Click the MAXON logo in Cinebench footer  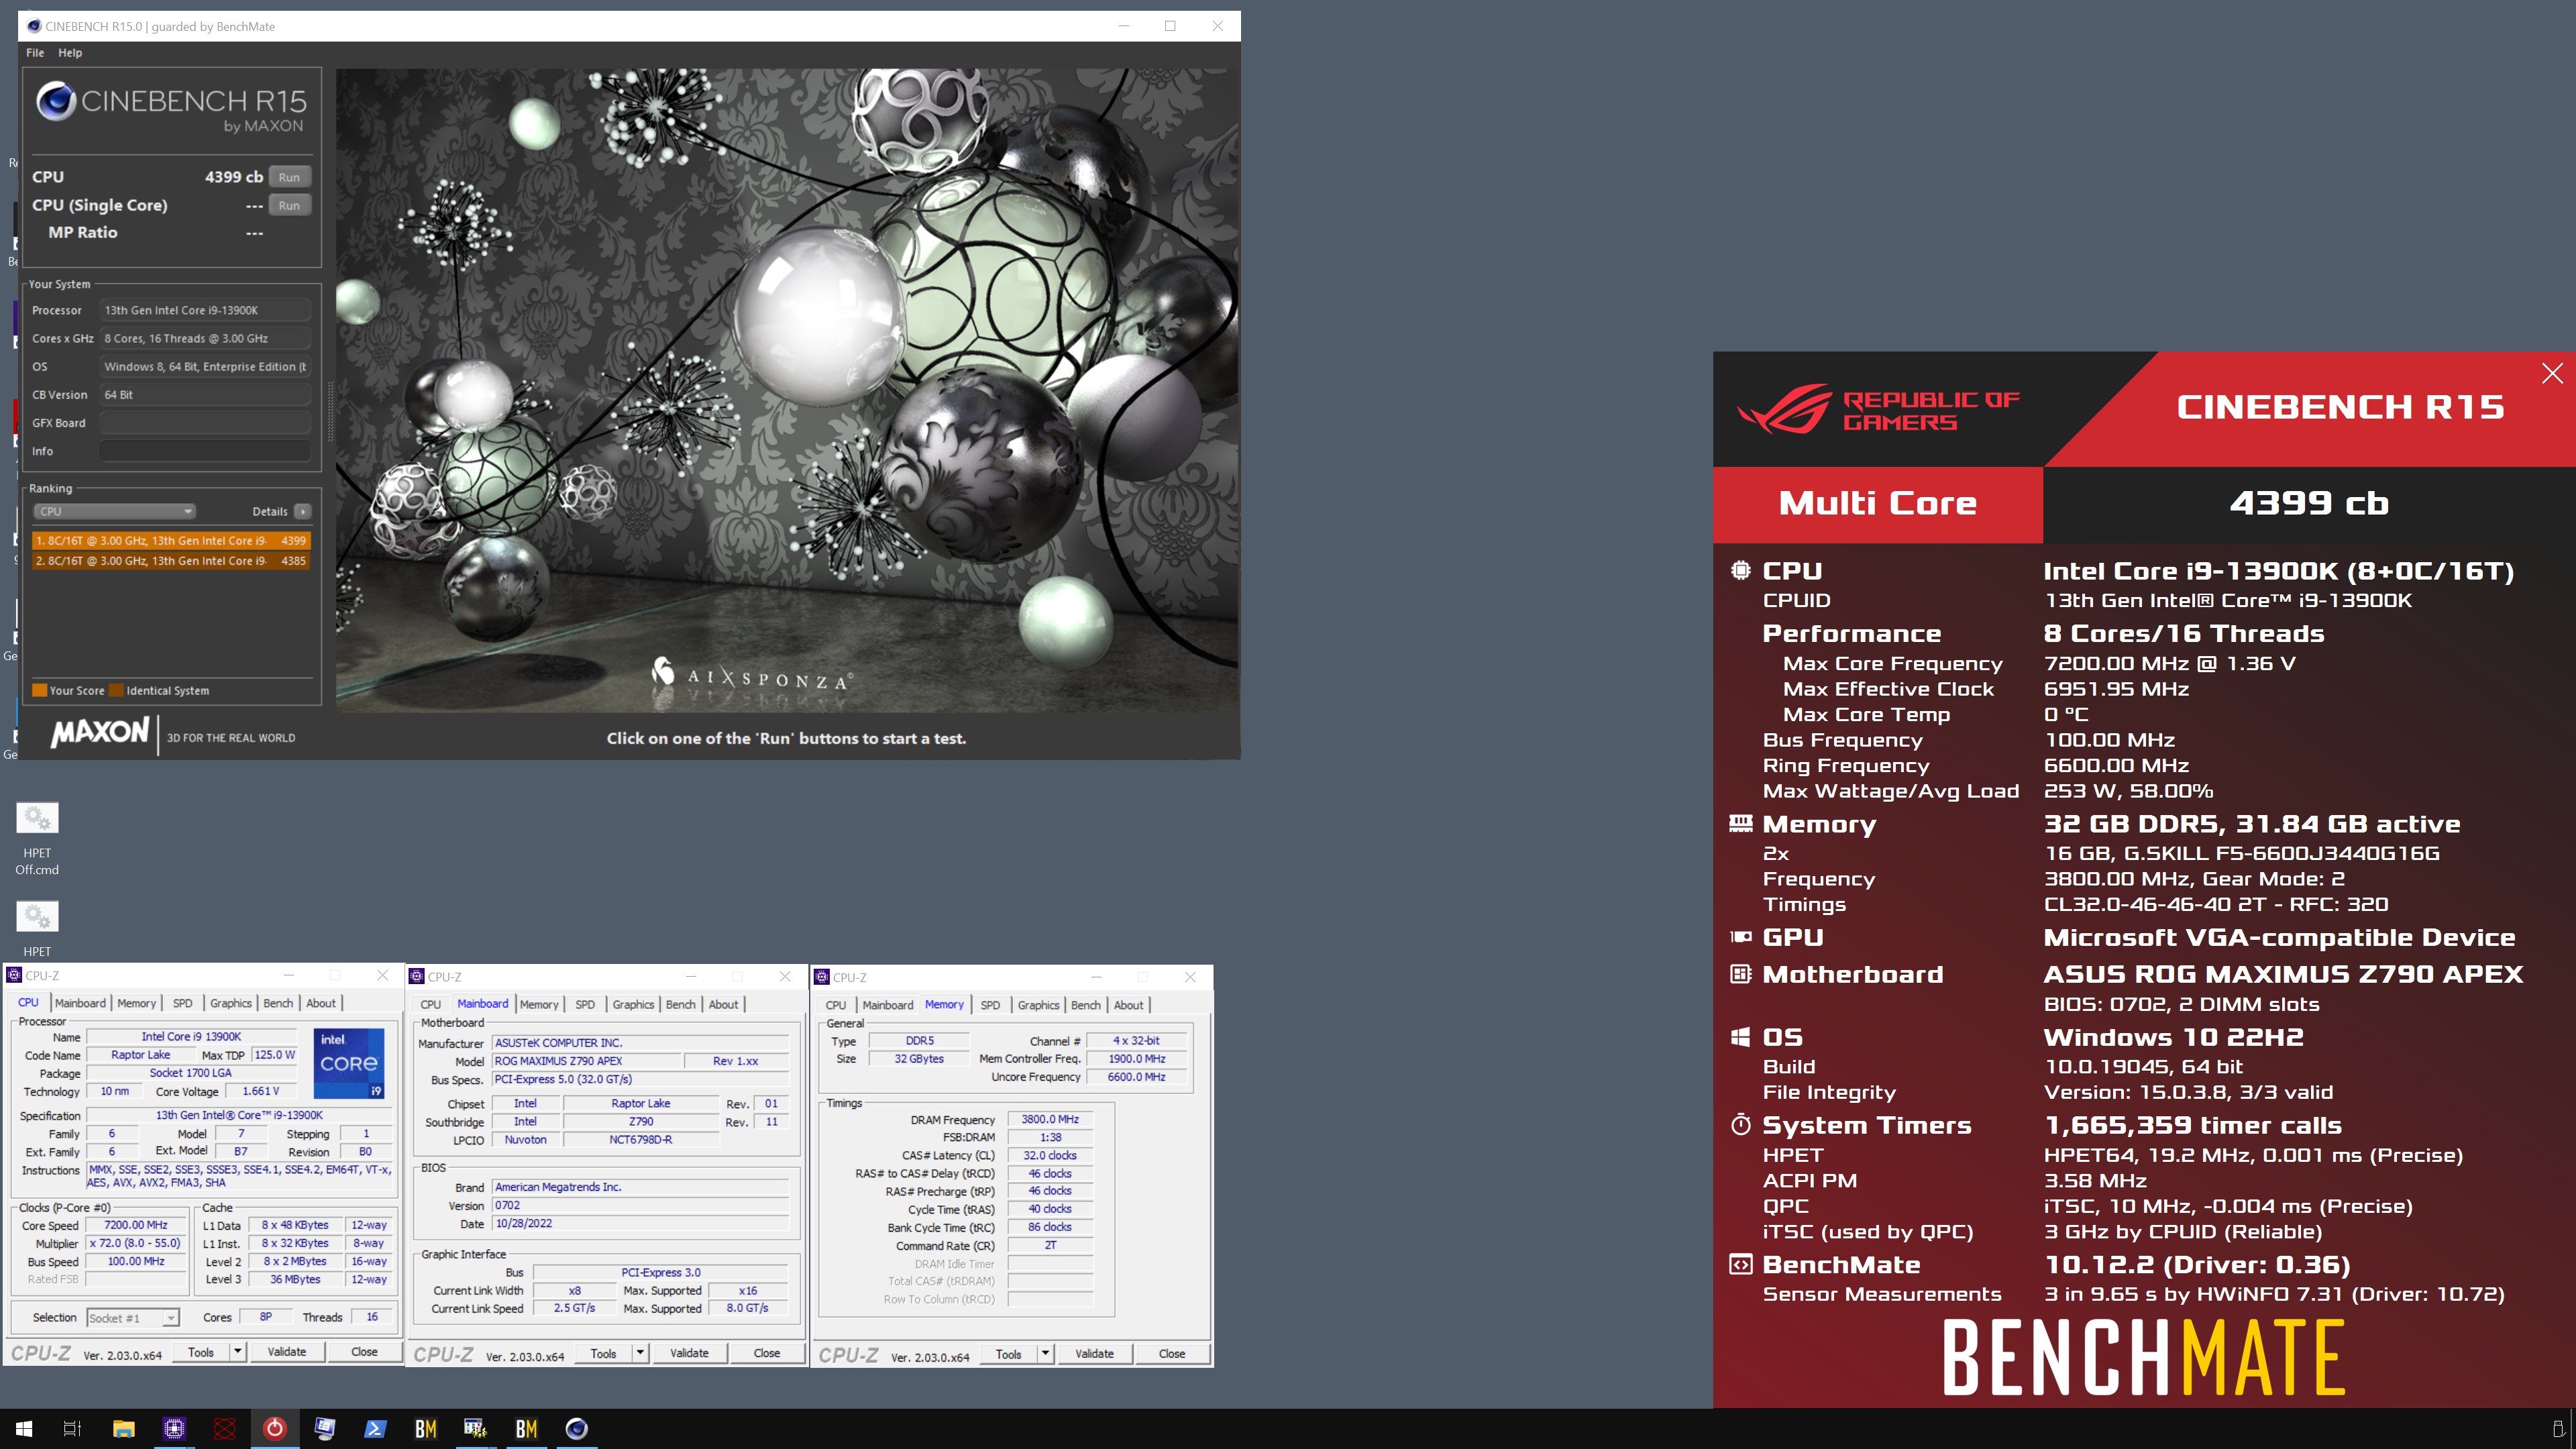click(x=100, y=733)
